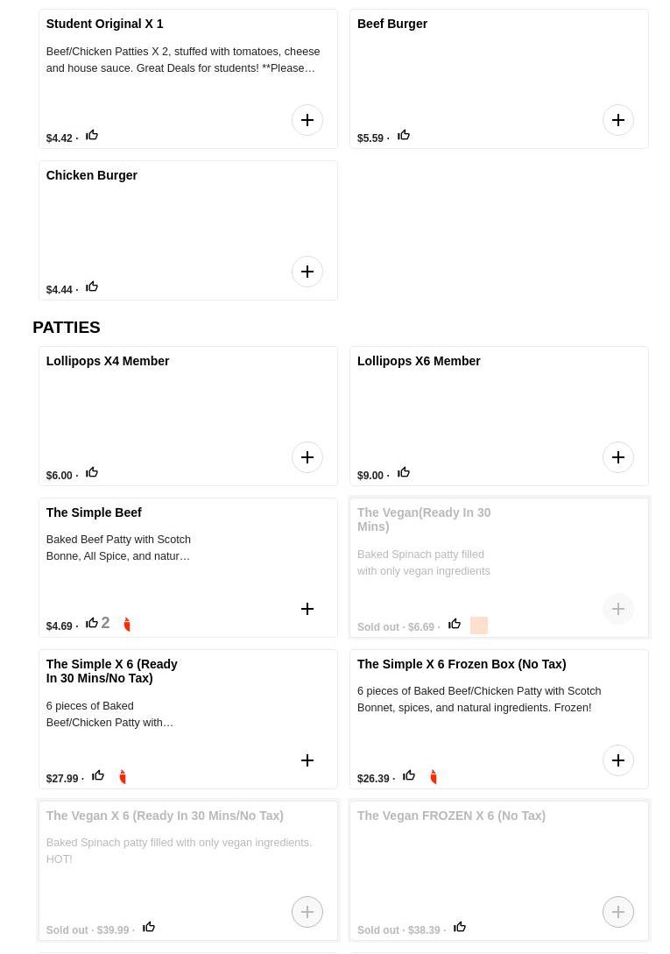
Task: Add The Simple Beef patty
Action: [307, 609]
